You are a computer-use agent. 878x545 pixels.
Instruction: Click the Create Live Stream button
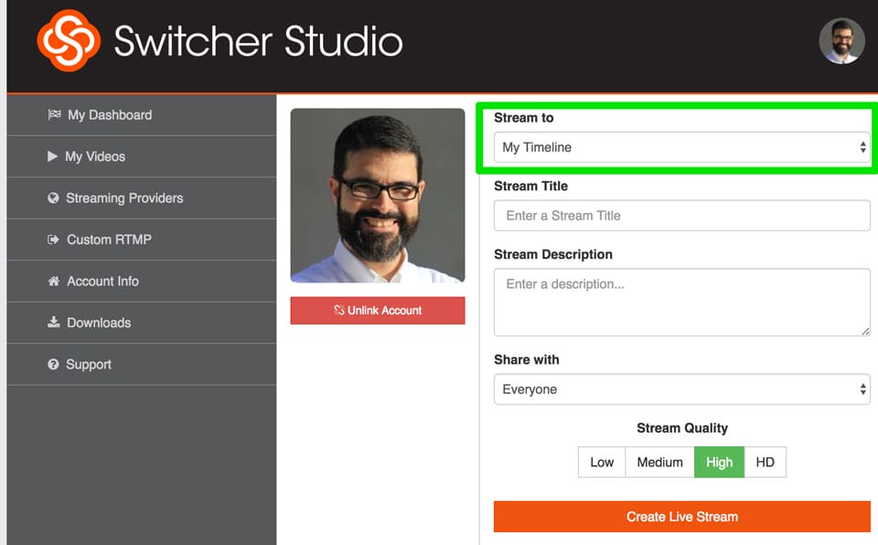[680, 516]
